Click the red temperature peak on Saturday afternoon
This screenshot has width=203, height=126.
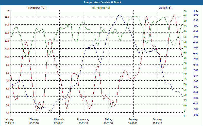pos(147,16)
